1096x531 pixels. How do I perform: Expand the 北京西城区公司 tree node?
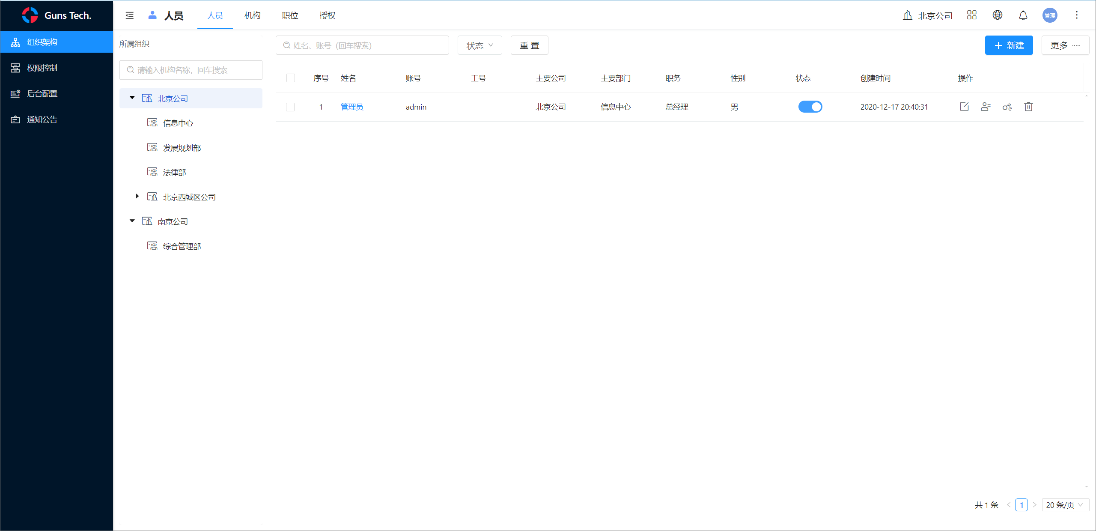[137, 197]
